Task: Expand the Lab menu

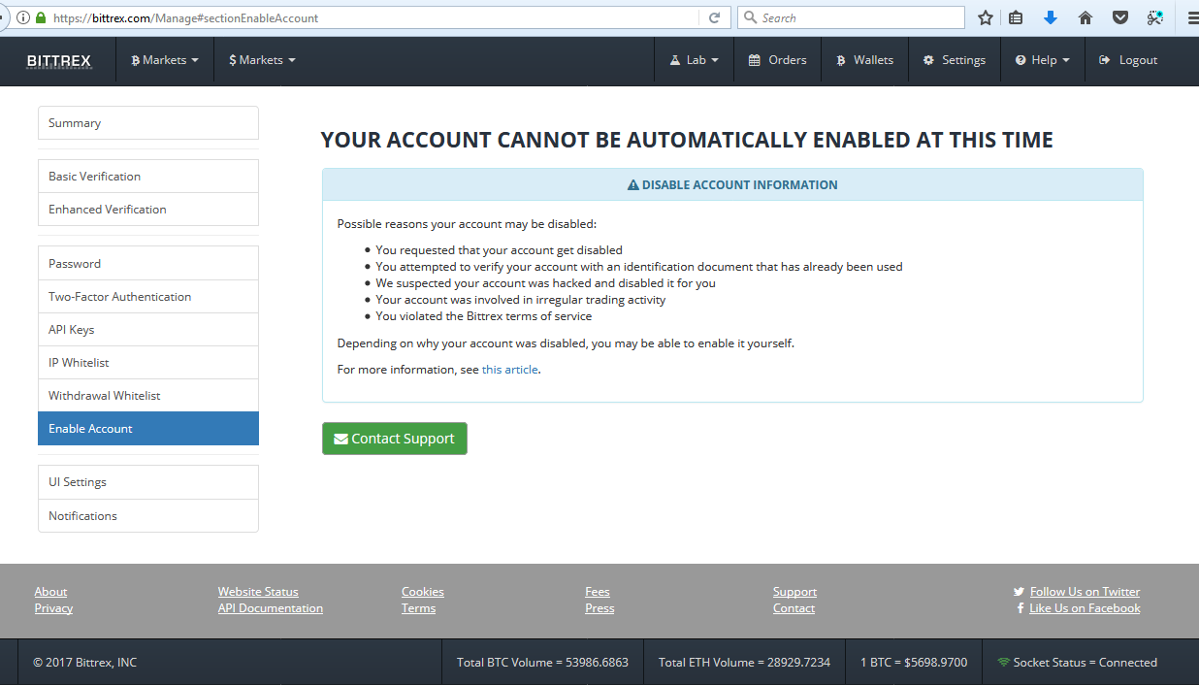Action: click(x=694, y=60)
